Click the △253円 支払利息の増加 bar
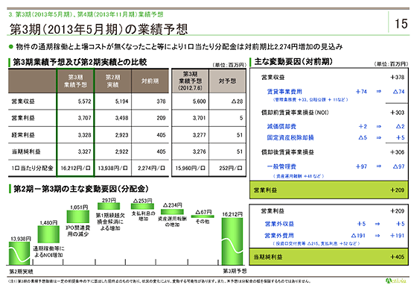The width and height of the screenshot is (417, 291). click(x=142, y=206)
